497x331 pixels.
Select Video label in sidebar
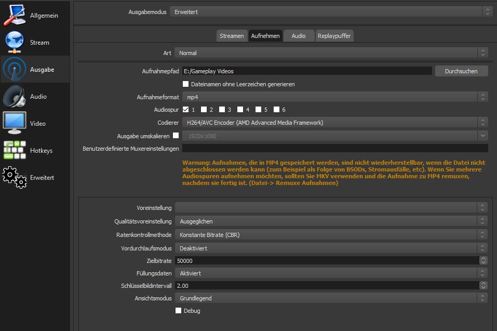pos(38,123)
